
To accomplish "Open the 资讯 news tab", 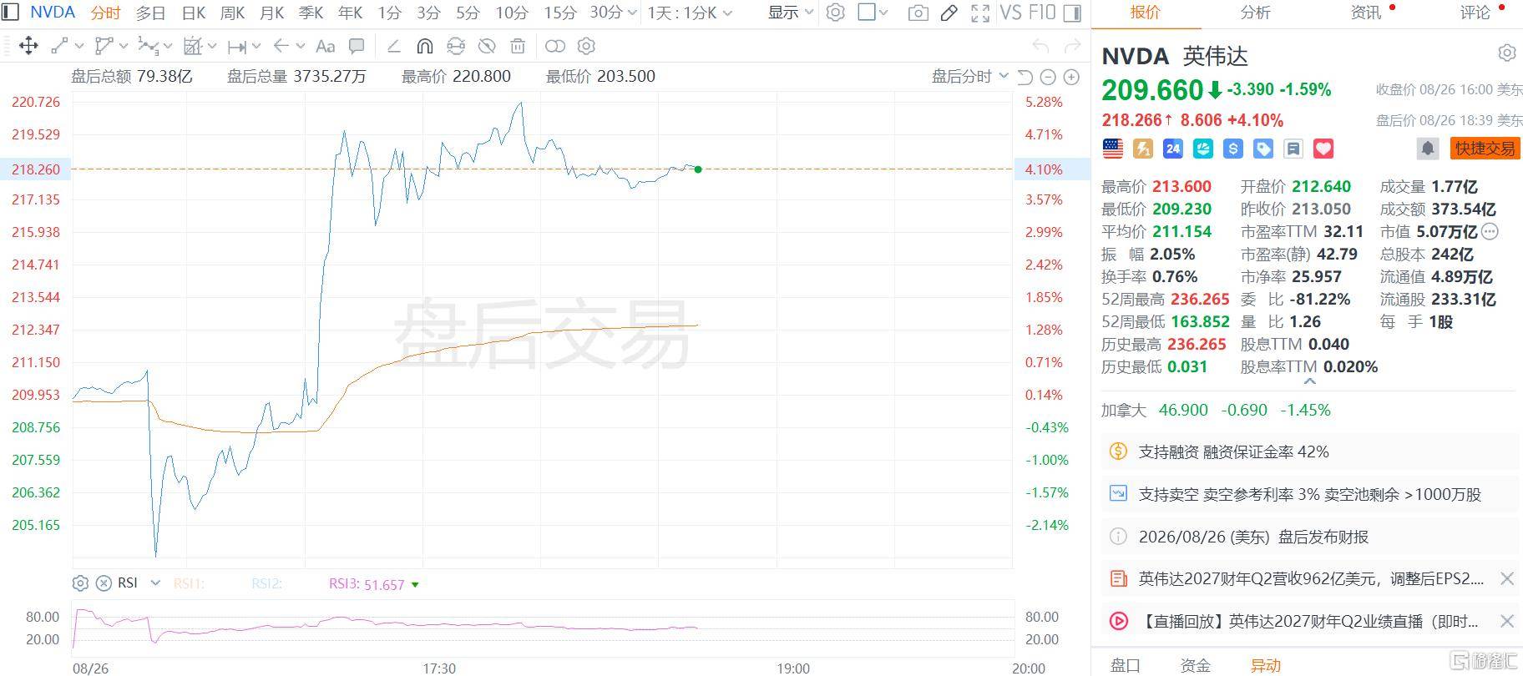I will click(1366, 13).
